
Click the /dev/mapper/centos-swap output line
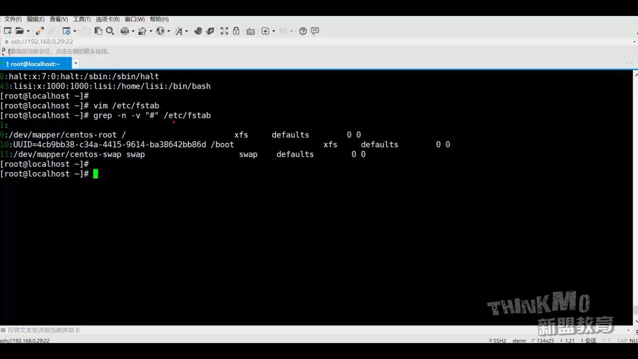[x=183, y=154]
